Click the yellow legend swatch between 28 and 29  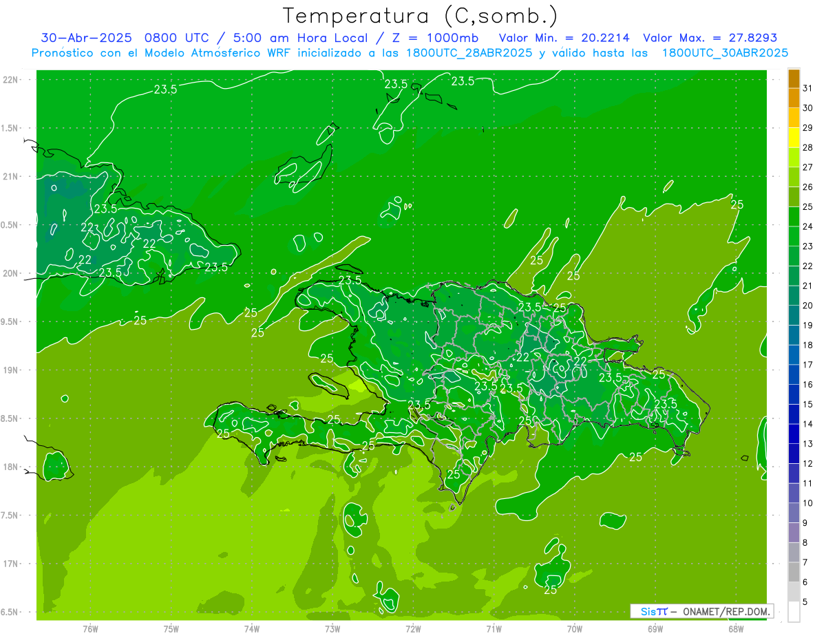pos(794,138)
